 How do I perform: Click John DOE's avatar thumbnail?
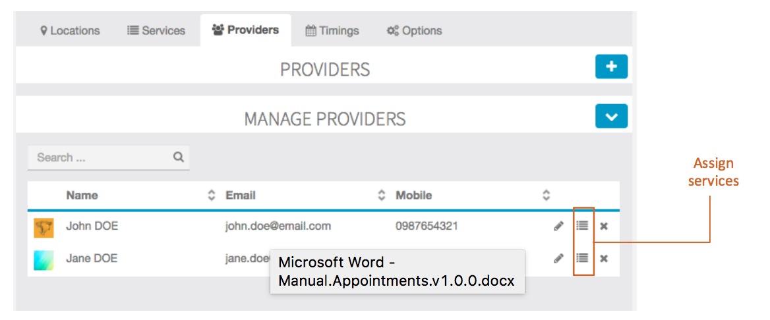click(x=44, y=228)
